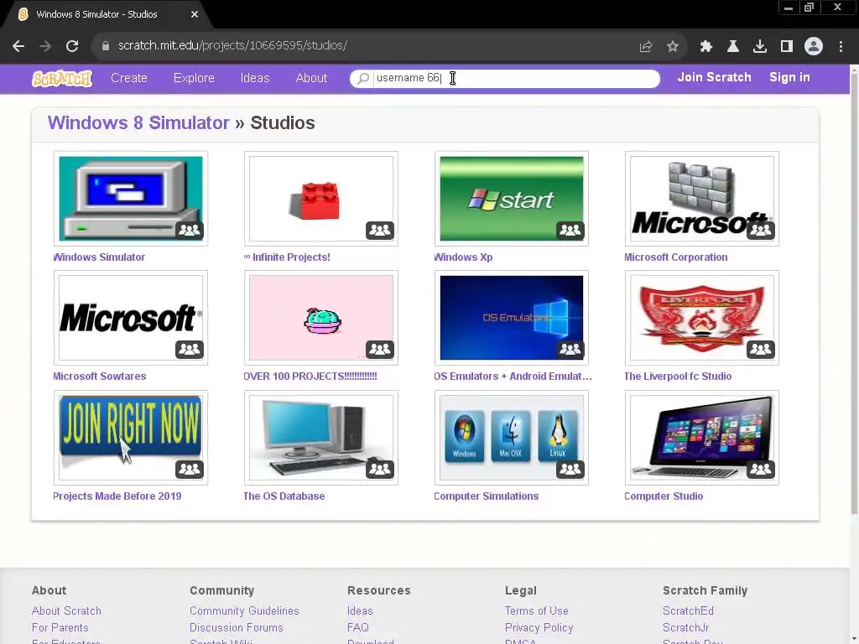
Task: Open the Computer Simulations link
Action: point(486,496)
